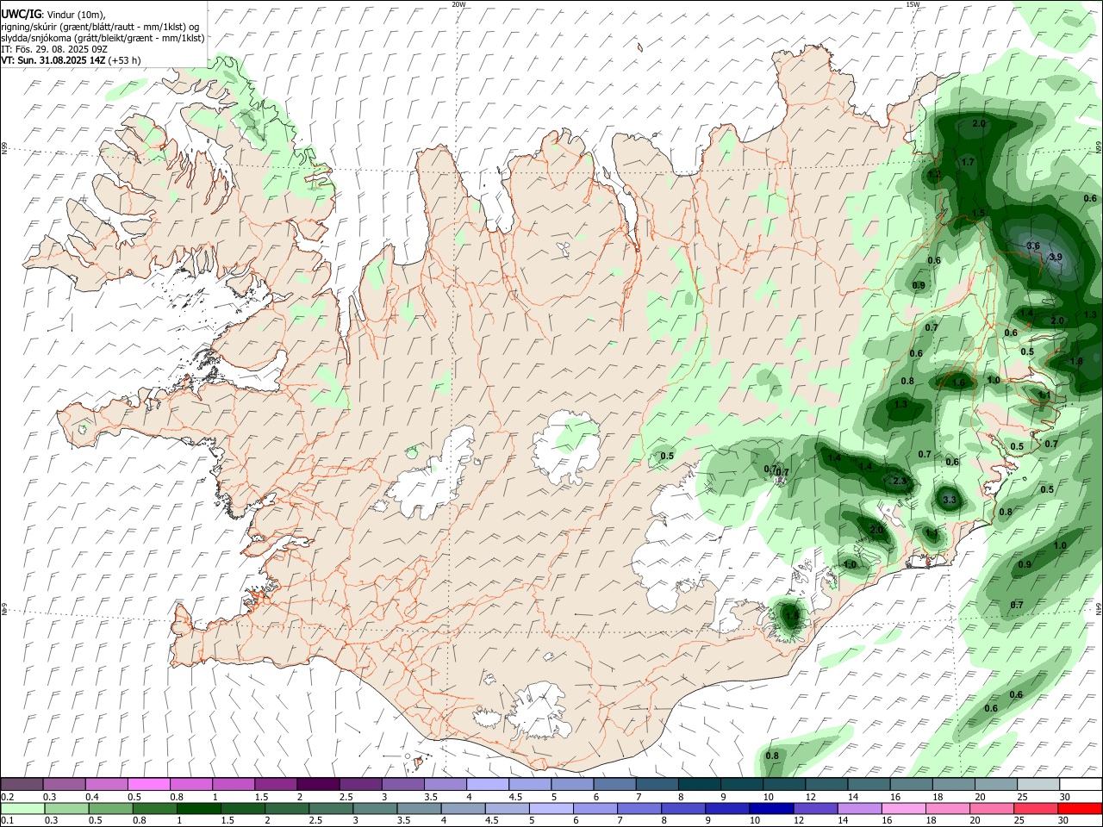This screenshot has height=827, width=1103.
Task: Select the dark teal snow swatch starting at 8
Action: point(700,785)
